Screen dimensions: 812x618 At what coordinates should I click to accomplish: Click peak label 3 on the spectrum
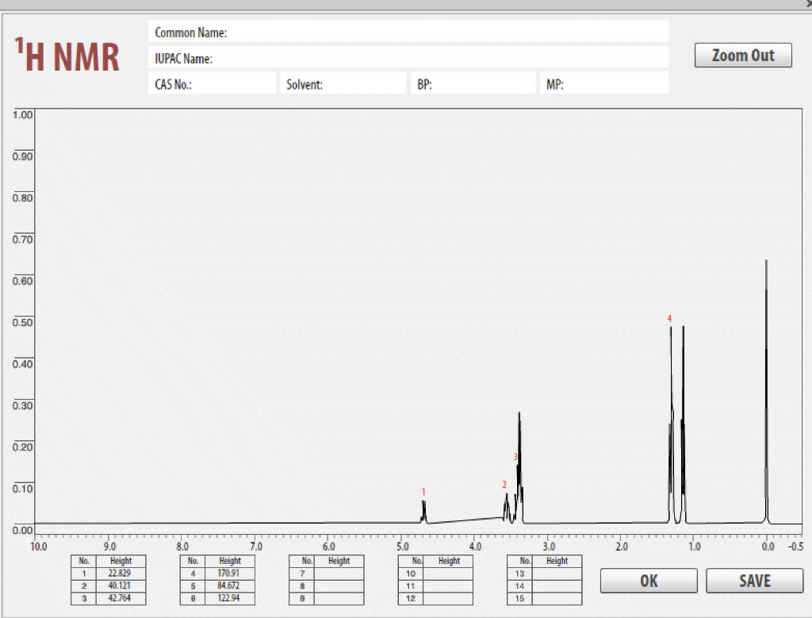coord(515,456)
